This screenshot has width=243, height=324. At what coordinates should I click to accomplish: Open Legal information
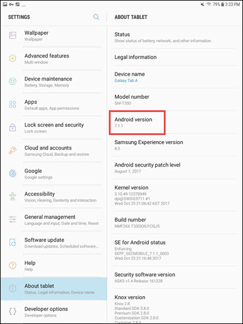tap(175, 57)
